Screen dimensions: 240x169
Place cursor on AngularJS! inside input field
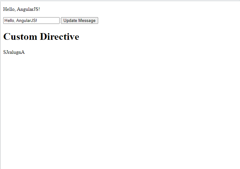pyautogui.click(x=26, y=21)
